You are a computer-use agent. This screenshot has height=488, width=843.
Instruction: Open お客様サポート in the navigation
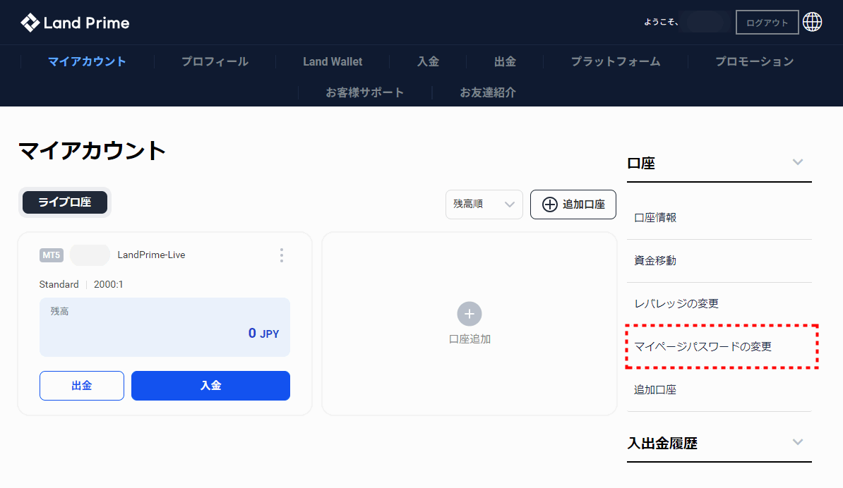tap(364, 92)
